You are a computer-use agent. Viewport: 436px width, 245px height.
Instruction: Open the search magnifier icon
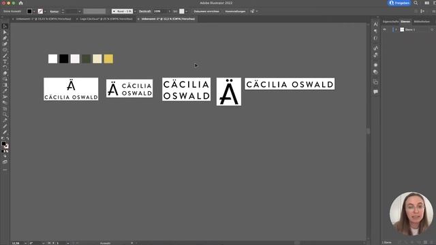416,3
